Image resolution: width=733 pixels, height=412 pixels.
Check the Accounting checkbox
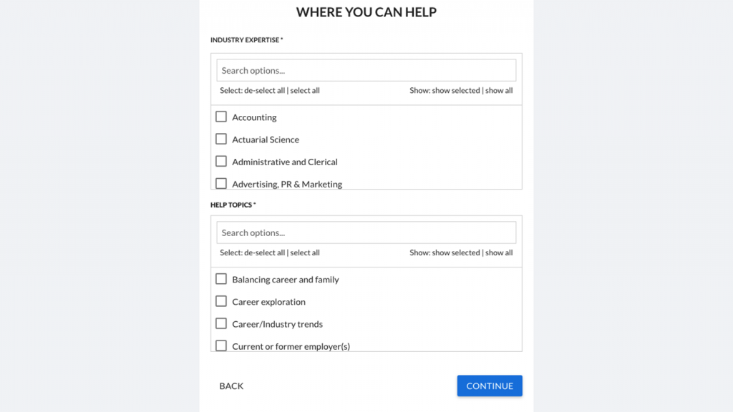[221, 117]
